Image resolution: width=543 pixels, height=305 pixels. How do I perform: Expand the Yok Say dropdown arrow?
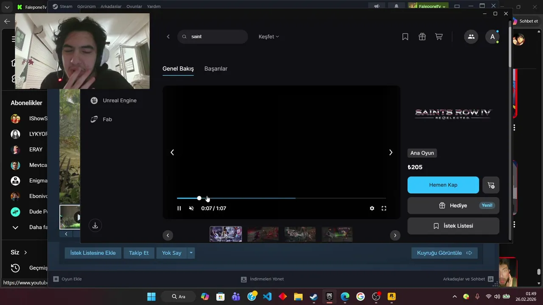[x=191, y=253]
